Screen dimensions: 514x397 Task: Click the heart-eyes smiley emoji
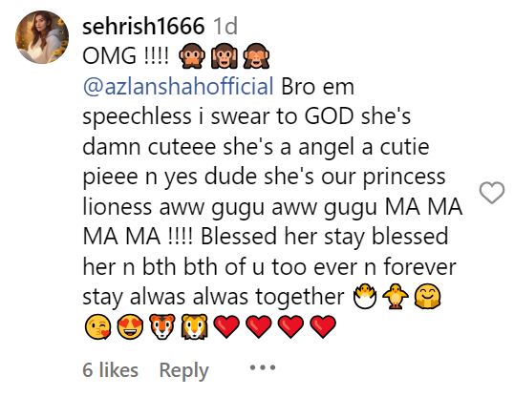(x=130, y=326)
